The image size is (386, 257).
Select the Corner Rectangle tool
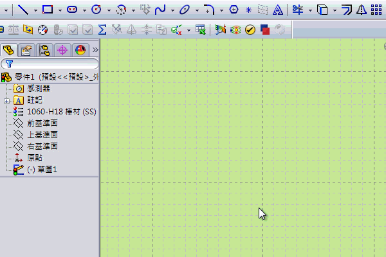pyautogui.click(x=48, y=10)
